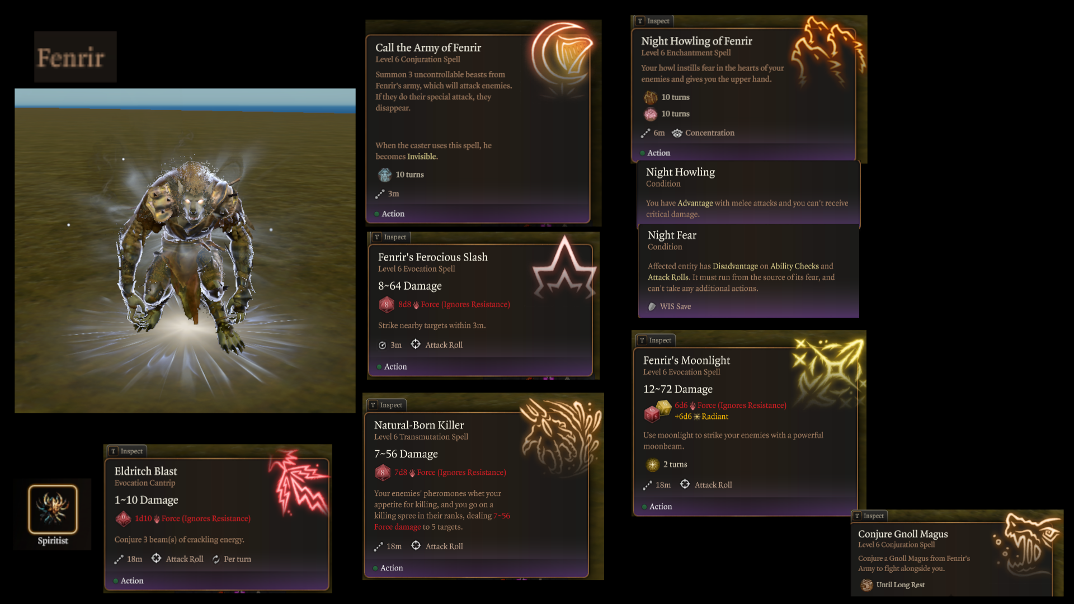Click the Inspect tab above Eldritch Blast
This screenshot has width=1074, height=604.
point(127,451)
